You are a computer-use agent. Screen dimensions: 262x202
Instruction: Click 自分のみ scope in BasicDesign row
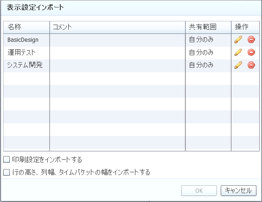(201, 40)
